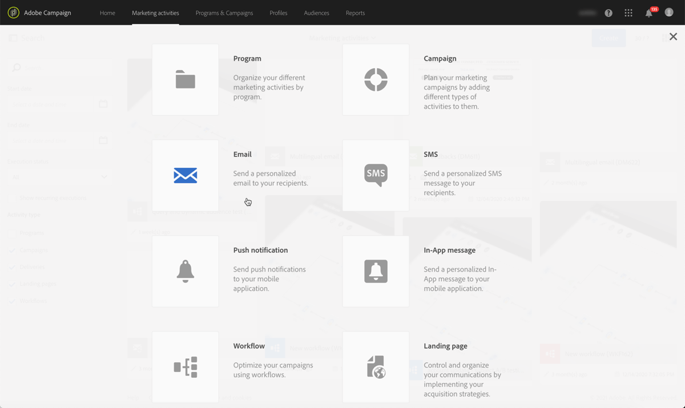
Task: Click the In-App message icon
Action: point(376,271)
